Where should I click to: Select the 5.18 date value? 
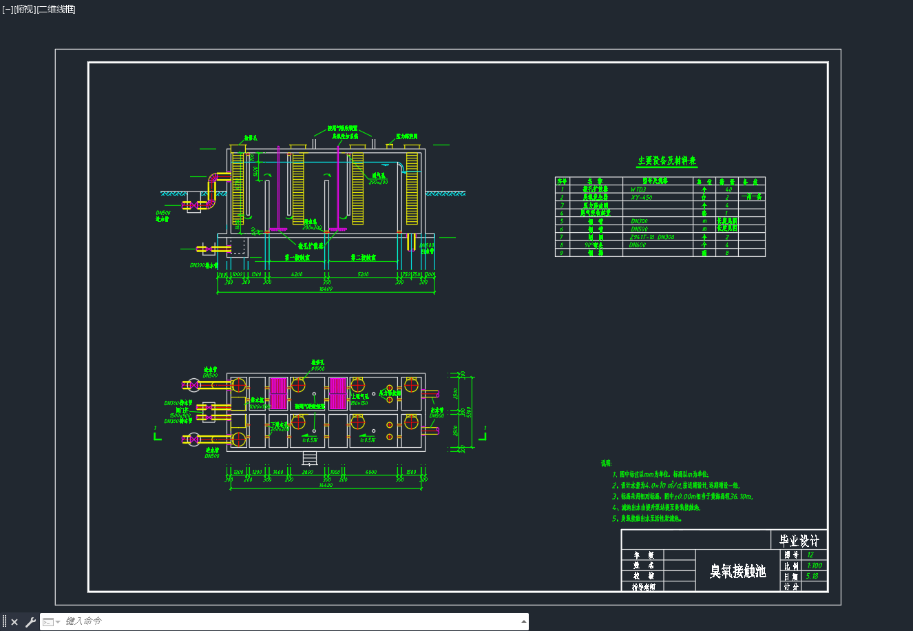[812, 576]
